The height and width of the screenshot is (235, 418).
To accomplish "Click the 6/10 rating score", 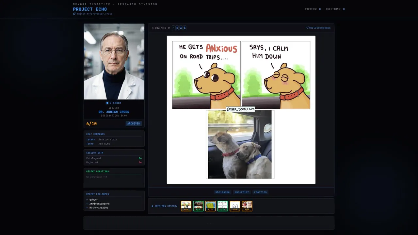I will (x=91, y=124).
